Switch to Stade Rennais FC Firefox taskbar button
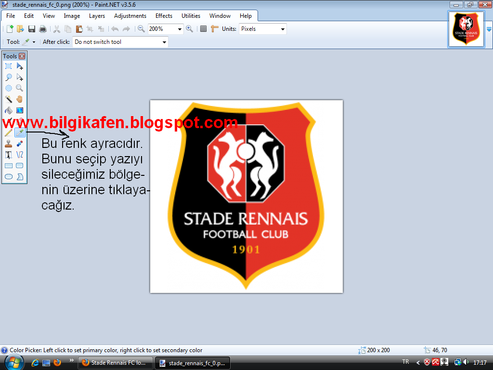This screenshot has width=493, height=370. 116,363
